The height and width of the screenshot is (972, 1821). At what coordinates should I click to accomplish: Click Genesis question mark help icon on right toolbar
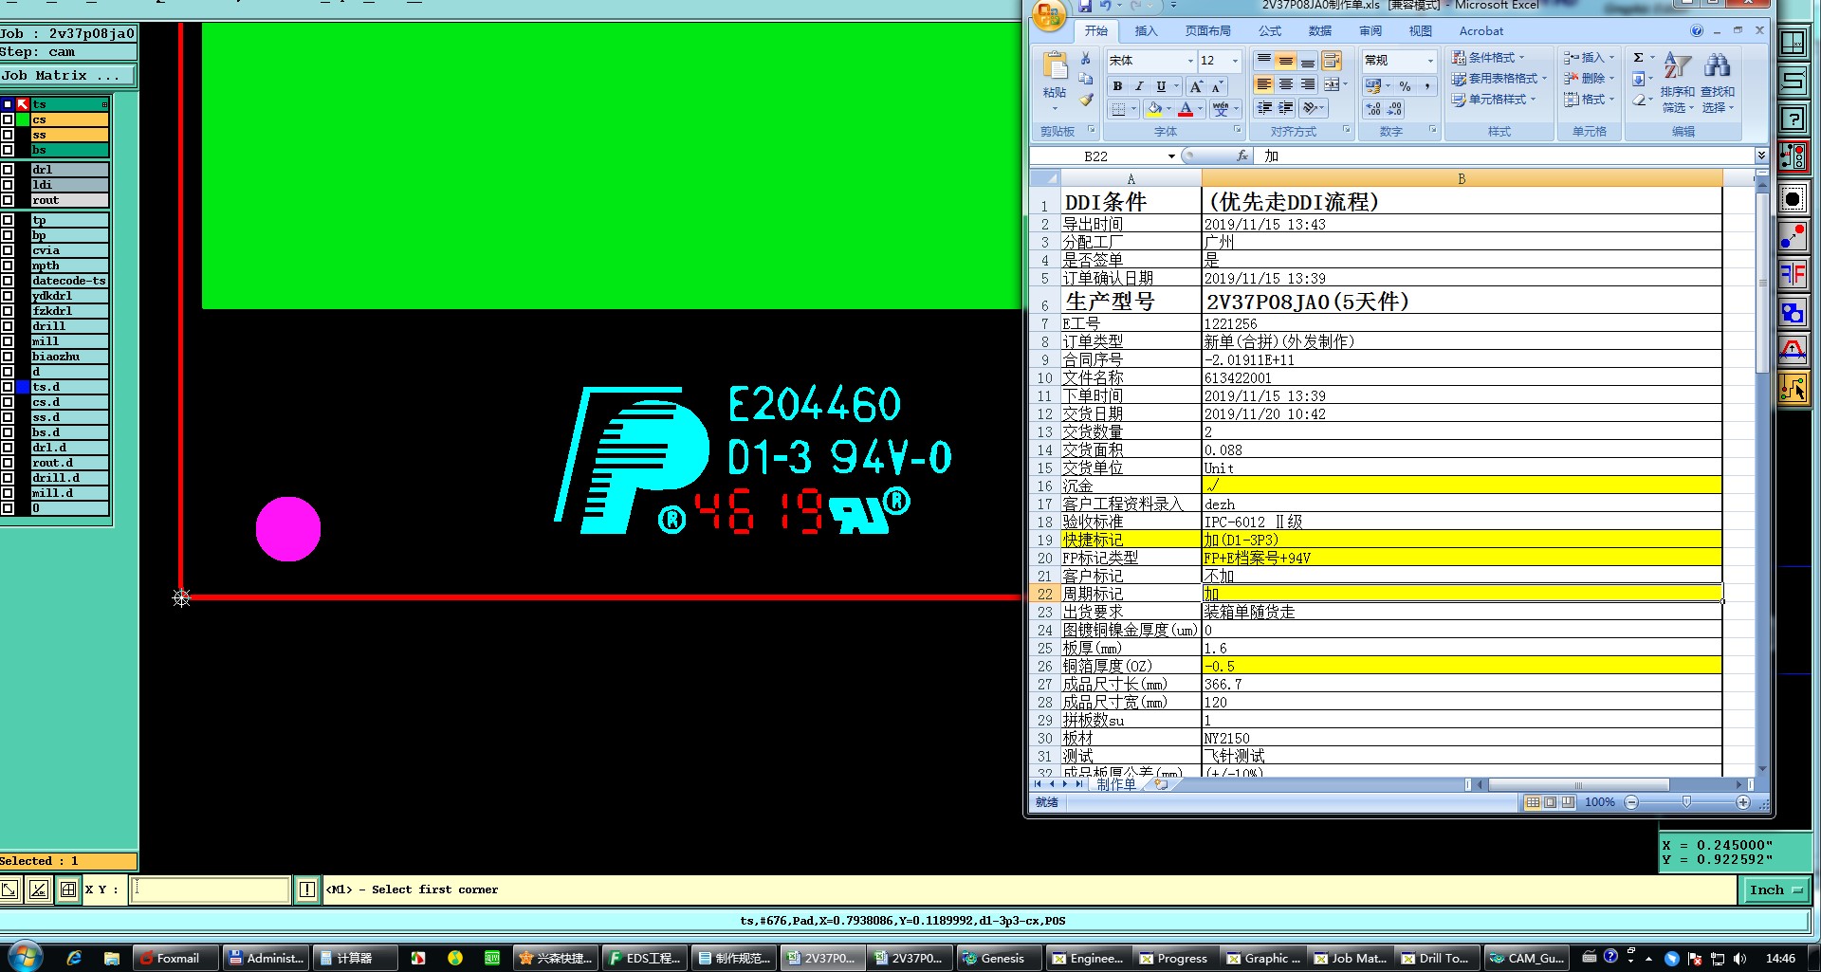coord(1793,119)
